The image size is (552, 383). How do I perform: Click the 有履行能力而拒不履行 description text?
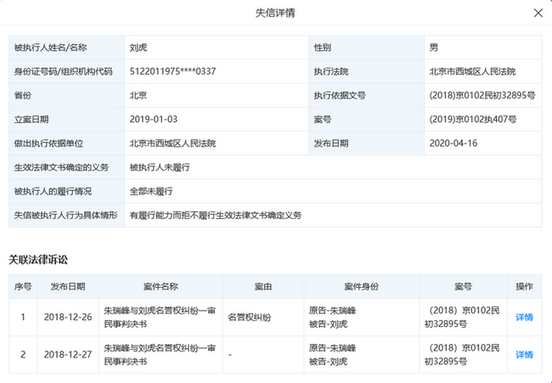[215, 215]
